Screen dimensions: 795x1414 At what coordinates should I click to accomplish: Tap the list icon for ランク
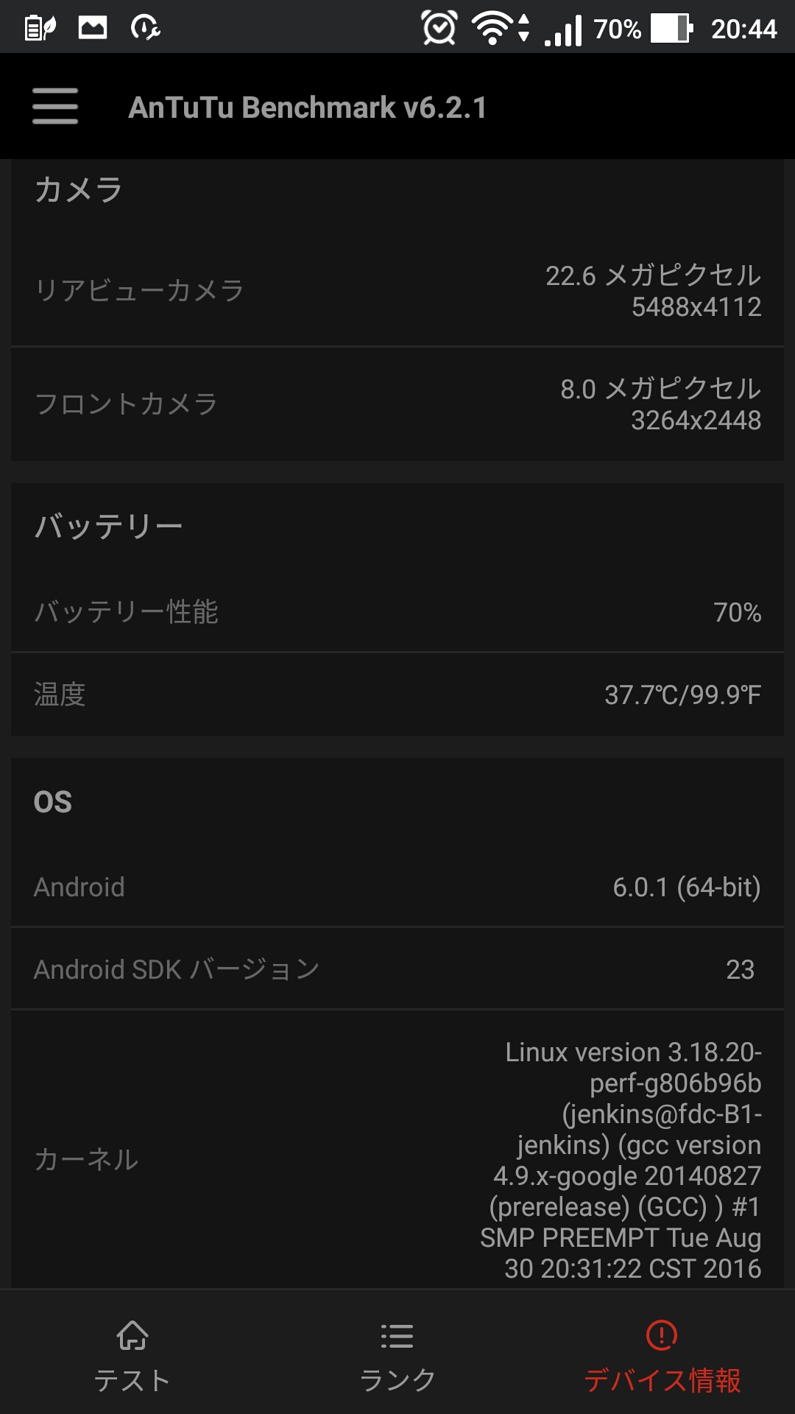[397, 1336]
